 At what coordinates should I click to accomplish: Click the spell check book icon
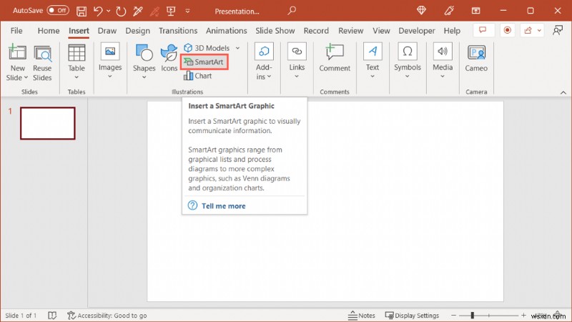(52, 316)
